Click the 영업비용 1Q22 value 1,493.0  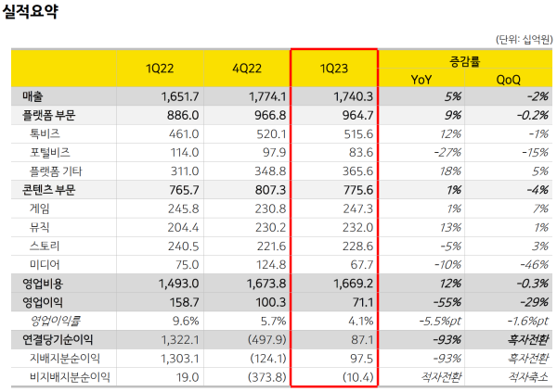tap(178, 284)
